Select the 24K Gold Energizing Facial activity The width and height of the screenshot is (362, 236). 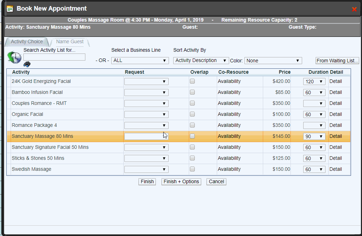[x=41, y=81]
